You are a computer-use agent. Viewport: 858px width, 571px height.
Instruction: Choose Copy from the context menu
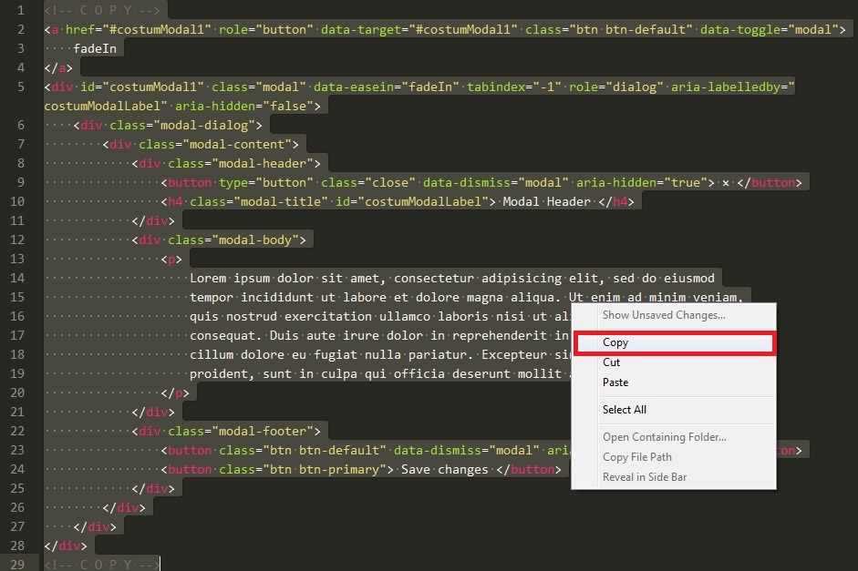(615, 343)
